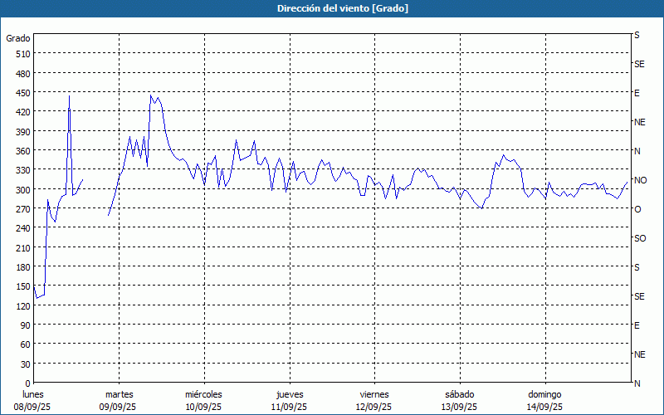
Task: Click the 'NO' compass label on the right axis
Action: [640, 180]
